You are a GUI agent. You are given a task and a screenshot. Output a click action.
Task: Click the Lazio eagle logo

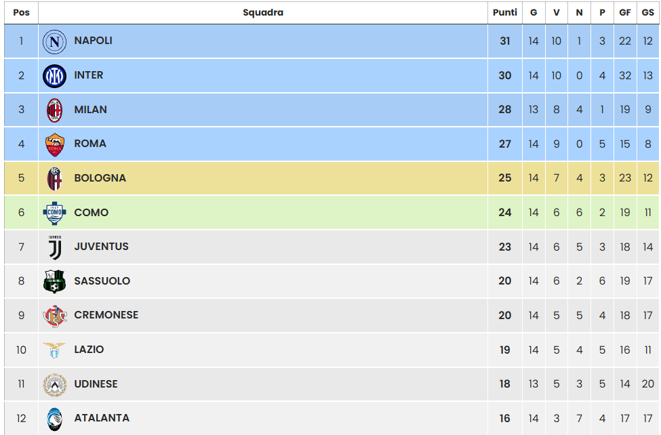(55, 350)
